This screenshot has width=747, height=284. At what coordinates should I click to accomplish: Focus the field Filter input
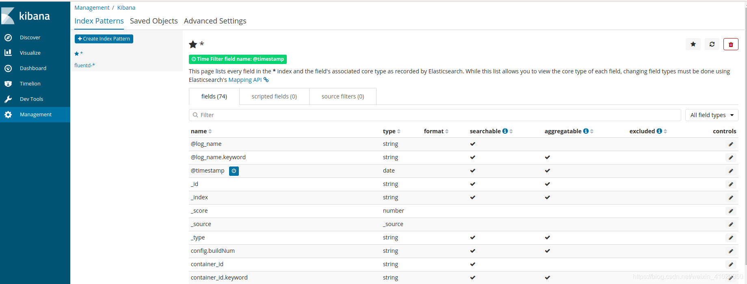point(435,115)
